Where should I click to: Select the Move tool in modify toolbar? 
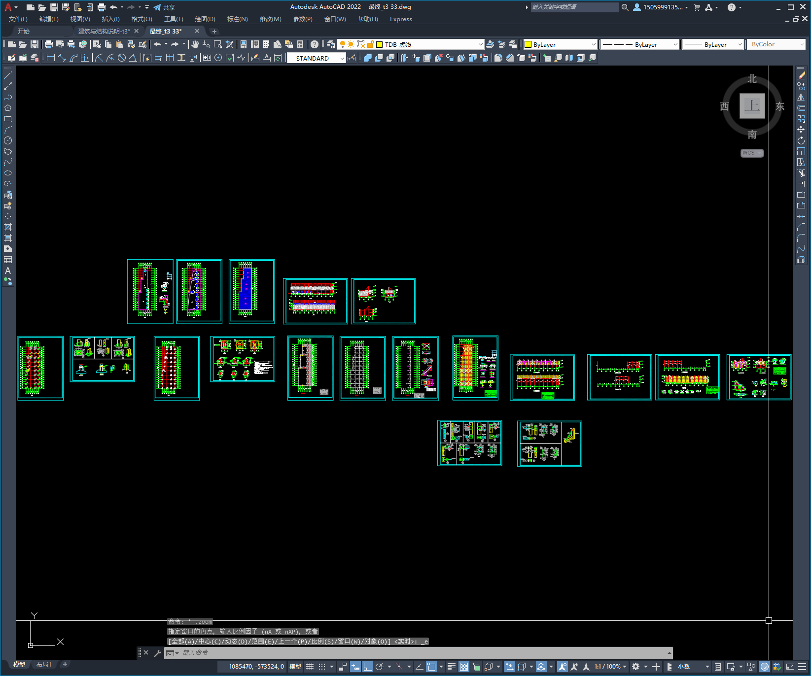pos(801,130)
